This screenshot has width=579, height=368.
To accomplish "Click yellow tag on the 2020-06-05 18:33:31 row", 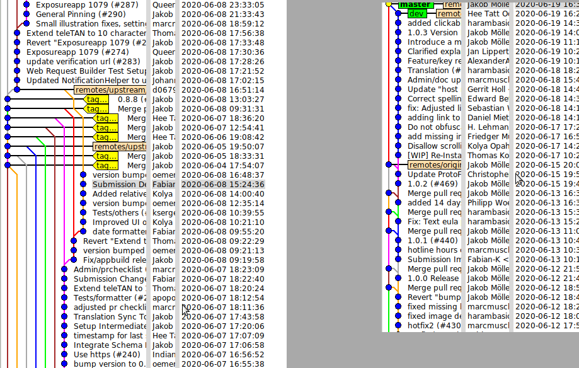I will point(106,156).
